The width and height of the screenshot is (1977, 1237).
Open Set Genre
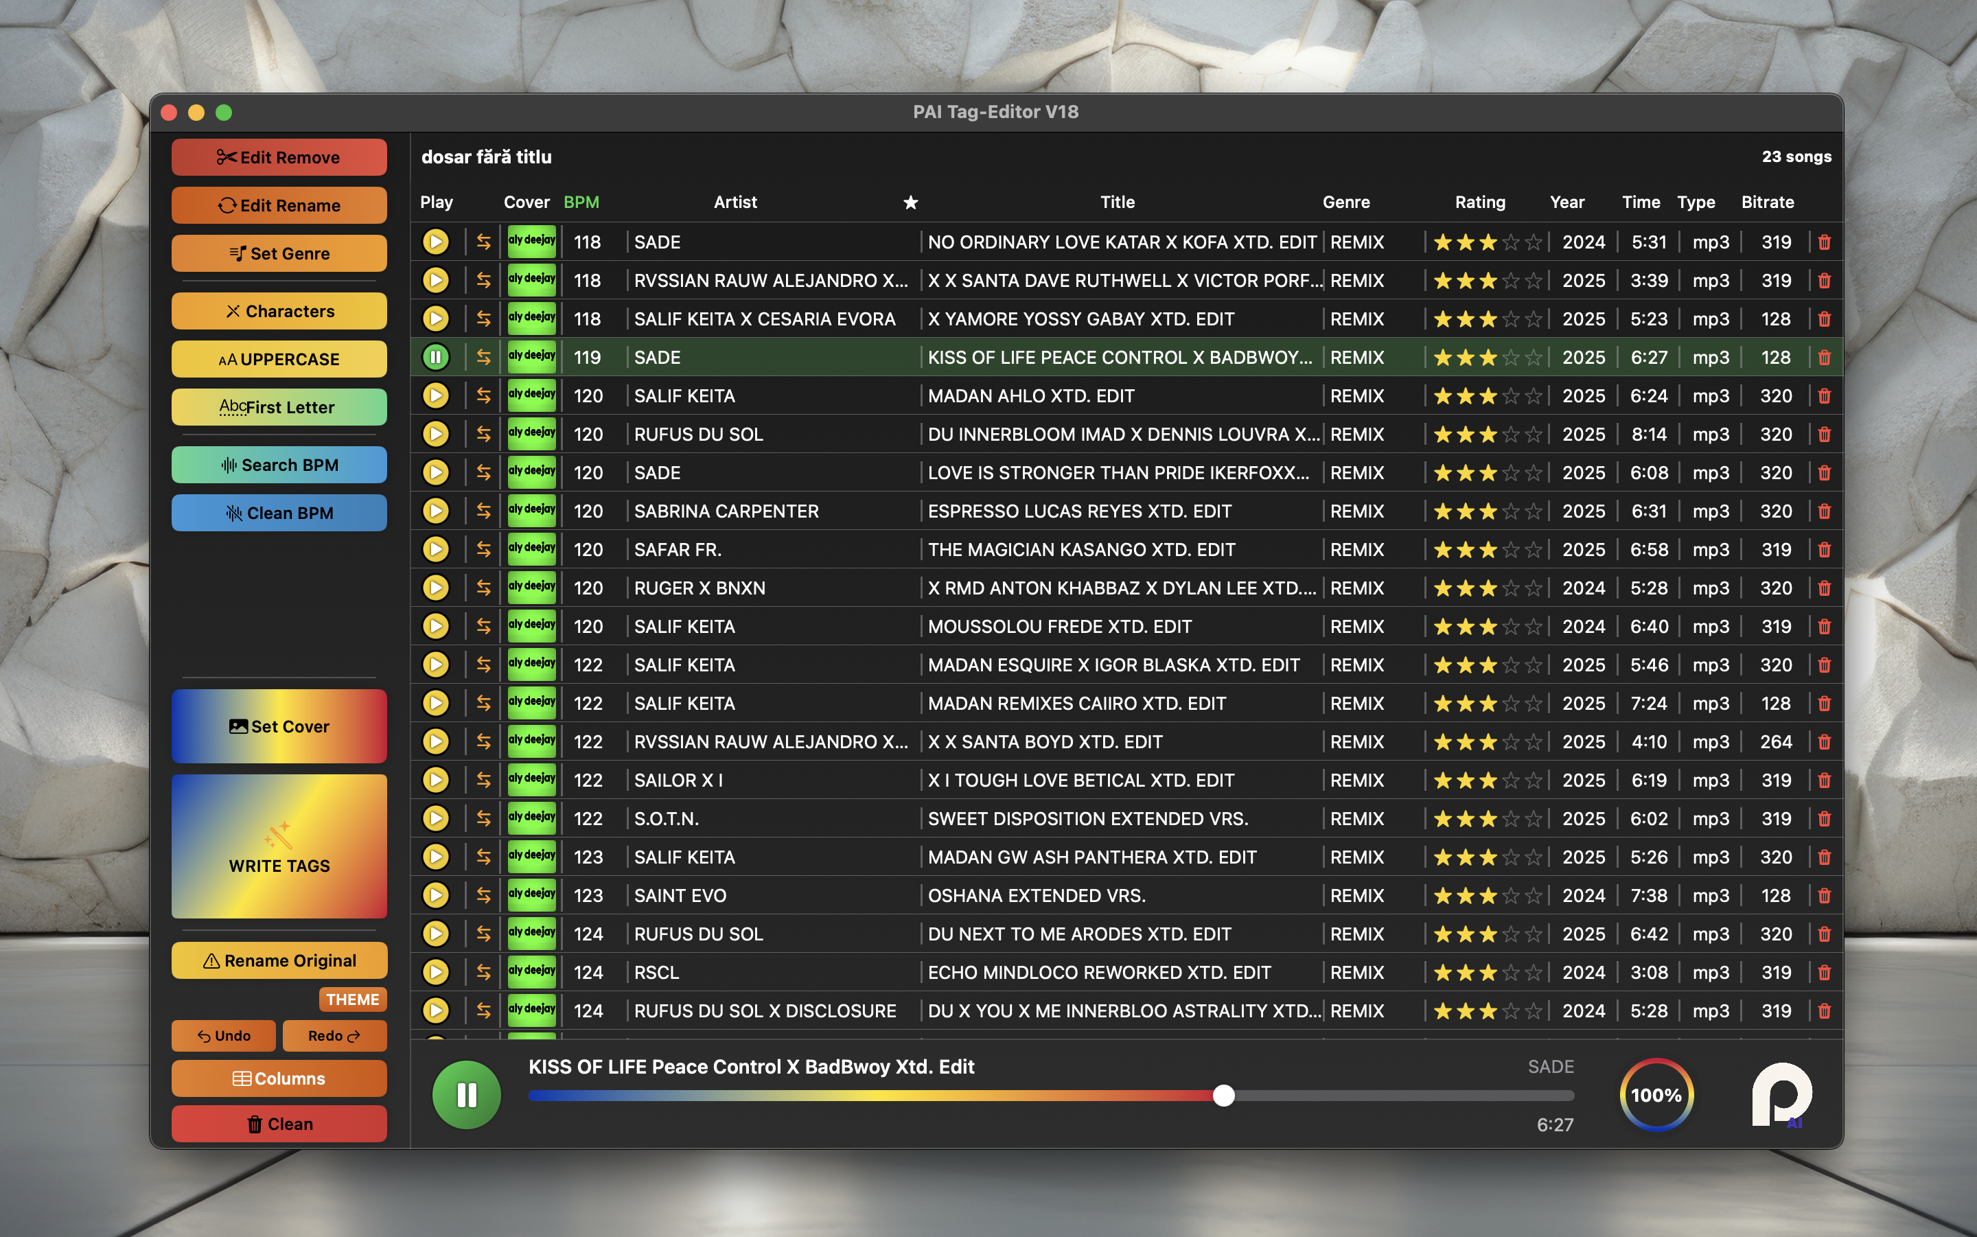click(279, 253)
